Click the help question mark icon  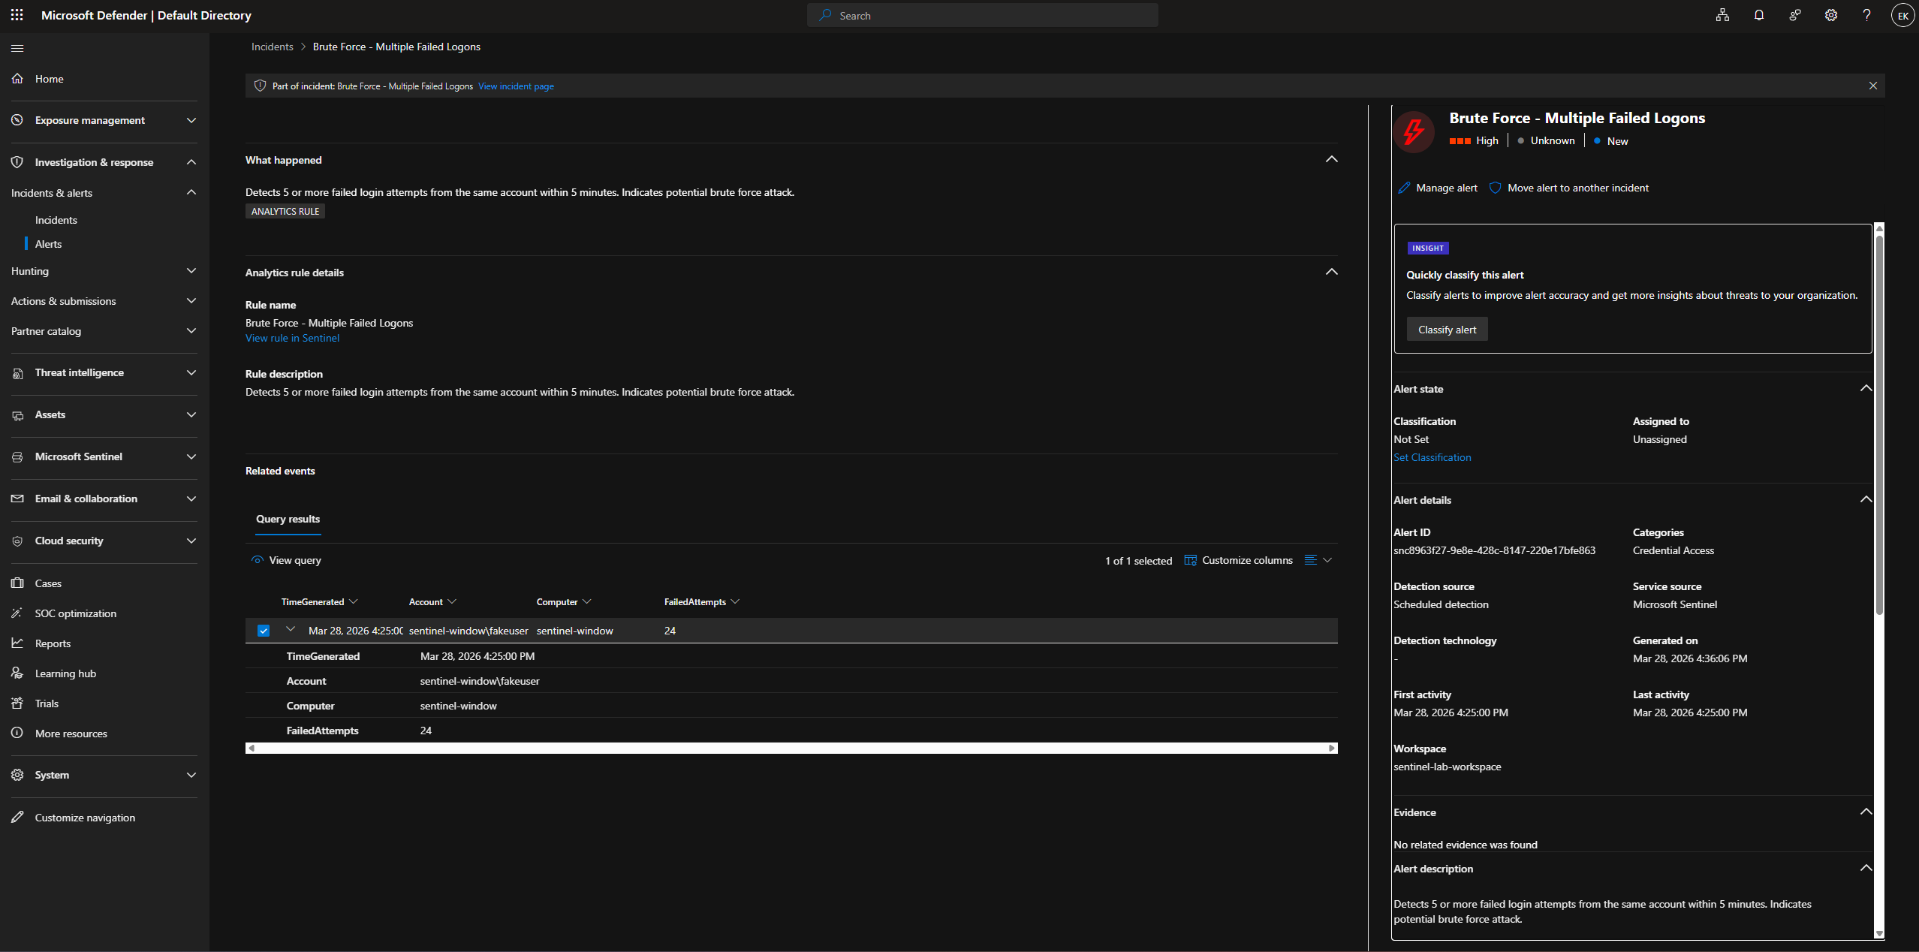1866,15
